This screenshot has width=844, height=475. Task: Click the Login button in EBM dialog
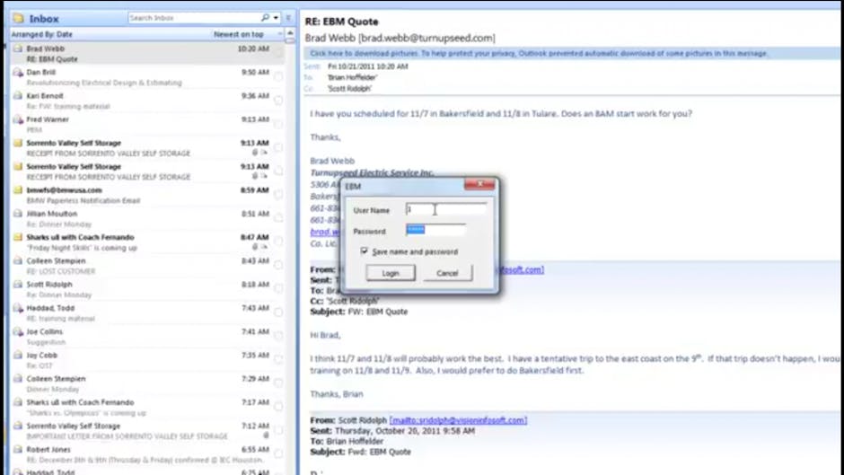(391, 273)
